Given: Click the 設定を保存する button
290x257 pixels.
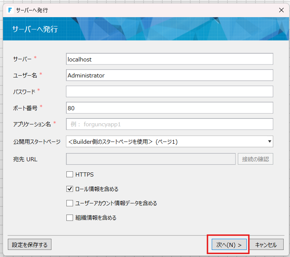Looking at the screenshot, I should point(29,245).
